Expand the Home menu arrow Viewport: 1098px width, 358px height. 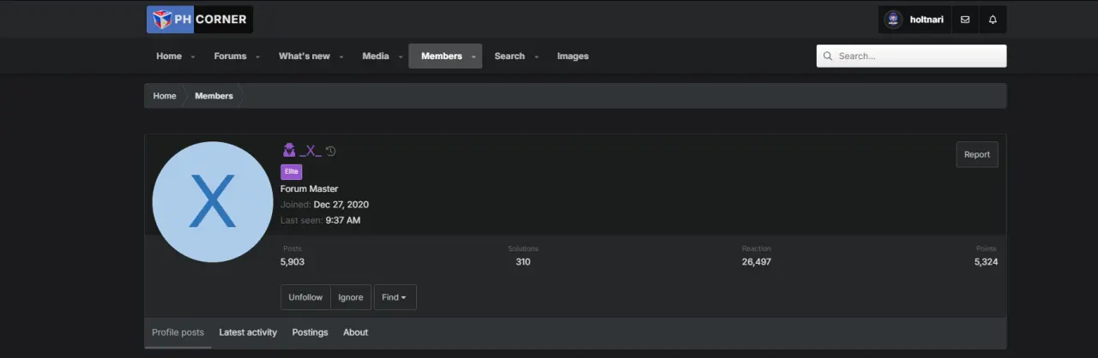pyautogui.click(x=192, y=57)
